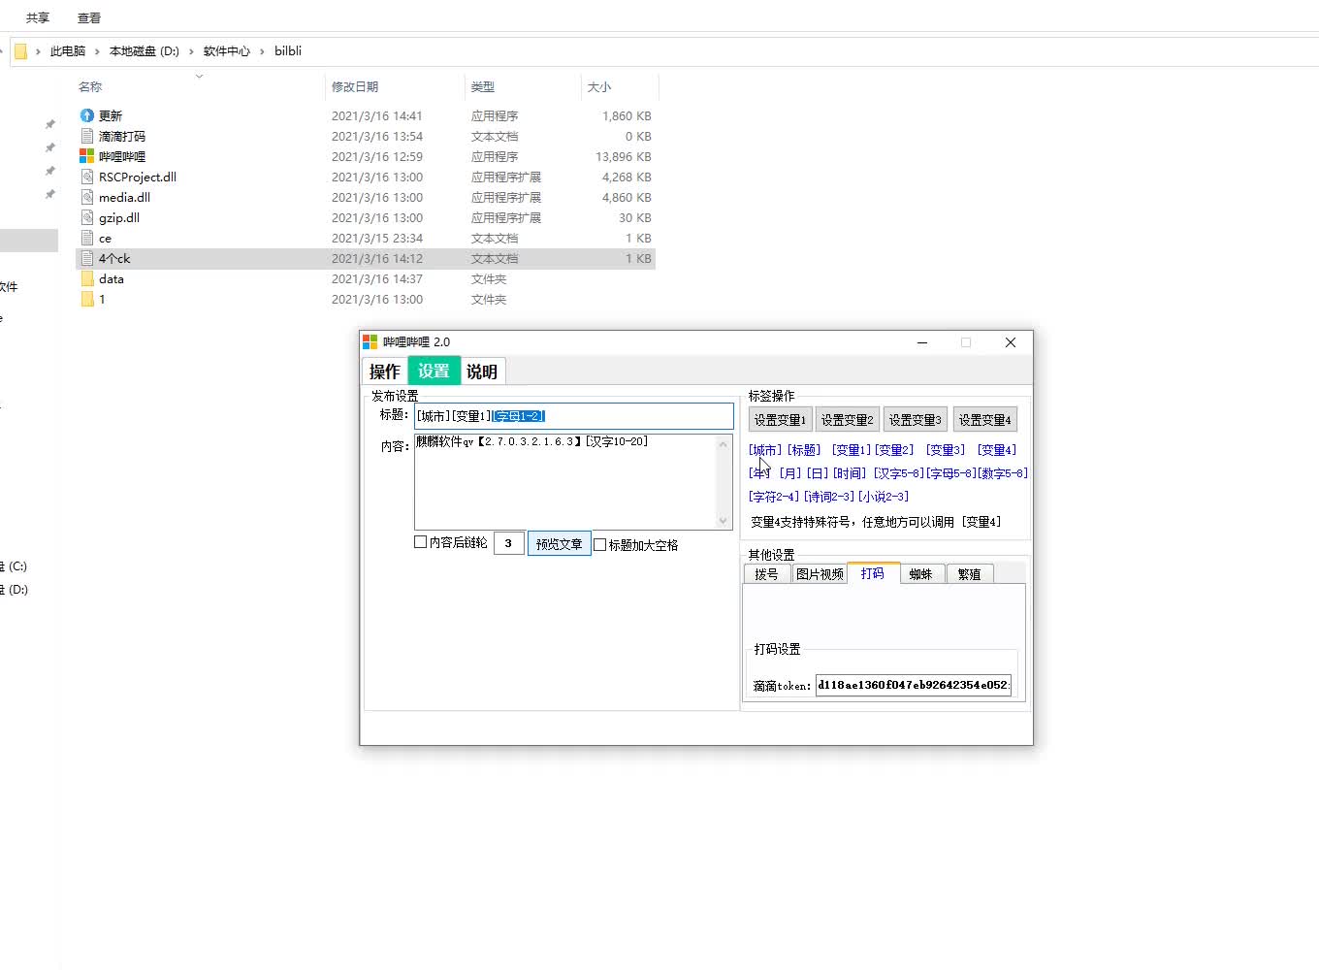Click the 设置变量3 button

click(916, 420)
